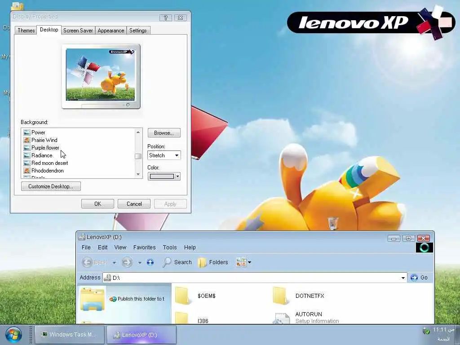Image resolution: width=460 pixels, height=345 pixels.
Task: Click the monitor wallpaper preview
Action: pos(100,75)
